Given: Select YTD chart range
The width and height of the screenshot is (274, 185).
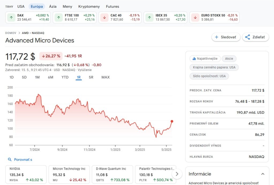Looking at the screenshot, I should [x=65, y=77].
